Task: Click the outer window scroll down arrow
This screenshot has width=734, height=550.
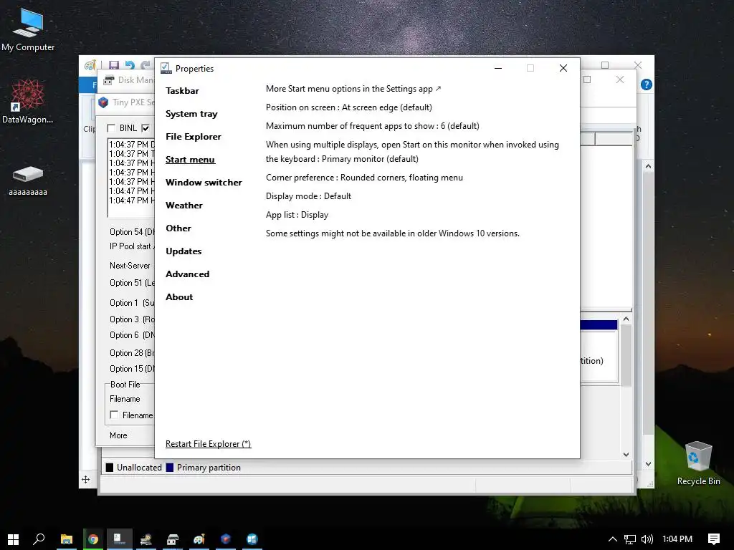Action: [x=648, y=464]
